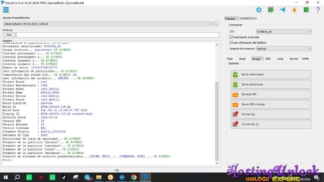Open Windows taskbar search
Image resolution: width=324 pixels, height=182 pixels.
click(x=17, y=177)
